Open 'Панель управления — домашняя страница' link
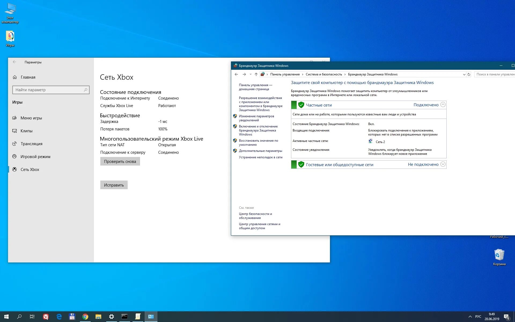The image size is (515, 322). point(256,87)
